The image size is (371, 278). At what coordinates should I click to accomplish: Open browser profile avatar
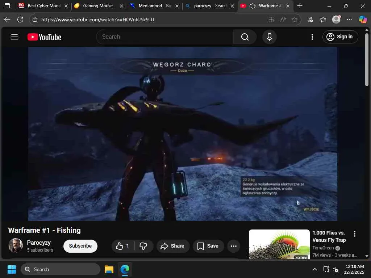336,20
